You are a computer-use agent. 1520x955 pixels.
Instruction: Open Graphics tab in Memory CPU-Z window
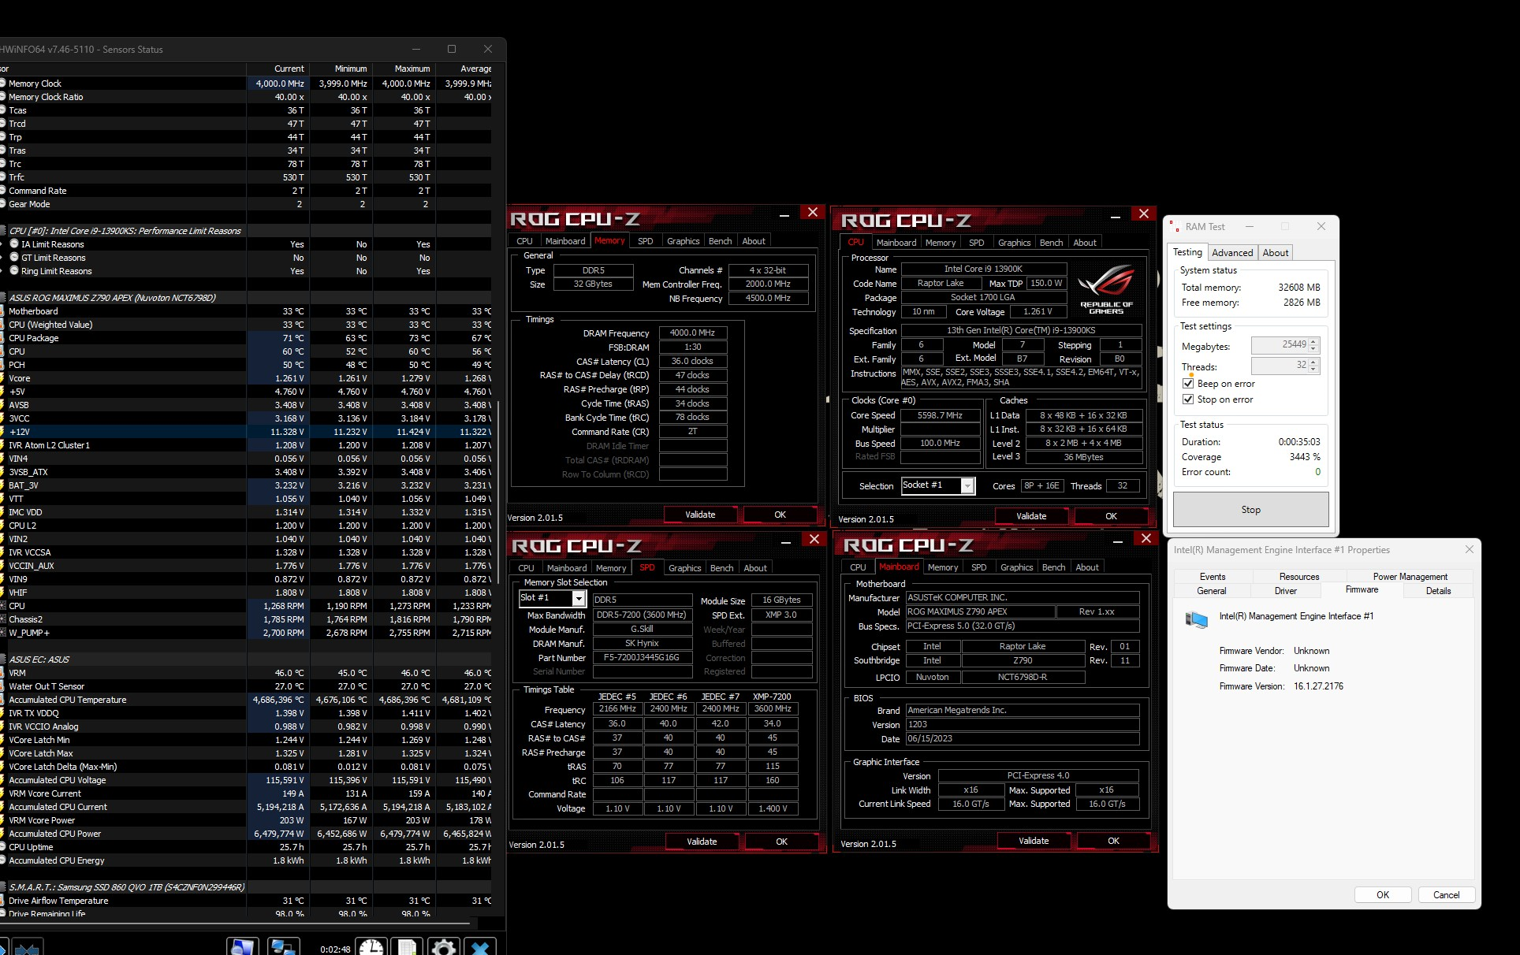[x=683, y=241]
